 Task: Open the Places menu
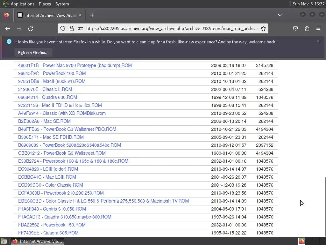[x=45, y=4]
